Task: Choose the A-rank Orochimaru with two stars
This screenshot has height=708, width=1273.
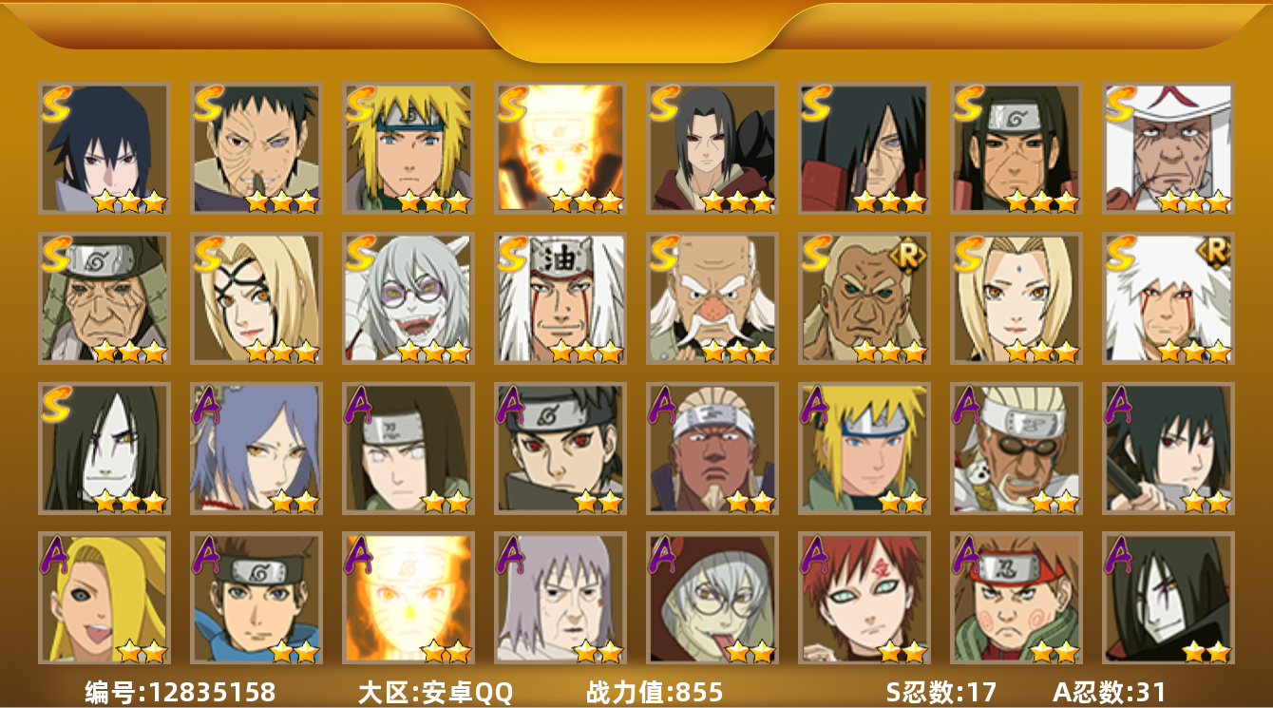Action: coord(1168,598)
